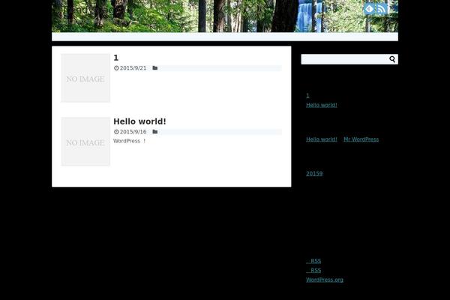This screenshot has height=300, width=450.
Task: Open the Hello world! post title
Action: 139,121
